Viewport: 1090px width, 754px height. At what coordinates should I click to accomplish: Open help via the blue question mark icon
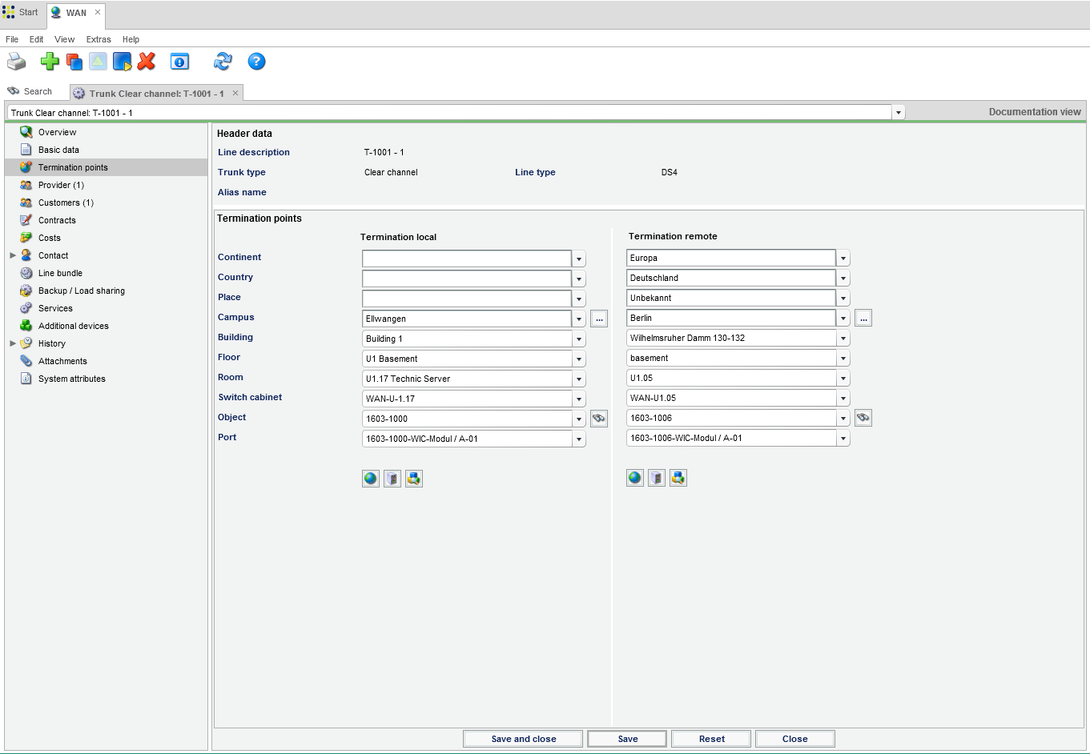[256, 62]
